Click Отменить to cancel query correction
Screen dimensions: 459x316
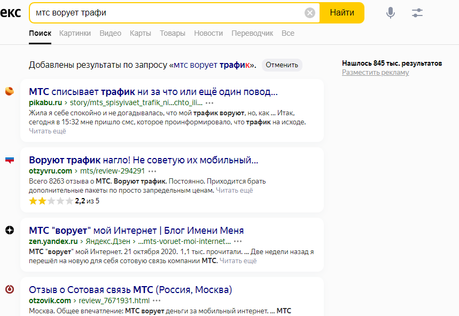(x=282, y=65)
